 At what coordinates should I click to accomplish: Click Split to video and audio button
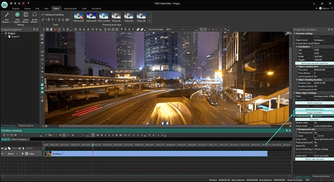(314, 159)
